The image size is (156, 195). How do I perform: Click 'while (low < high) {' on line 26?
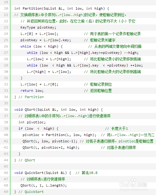(42, 46)
